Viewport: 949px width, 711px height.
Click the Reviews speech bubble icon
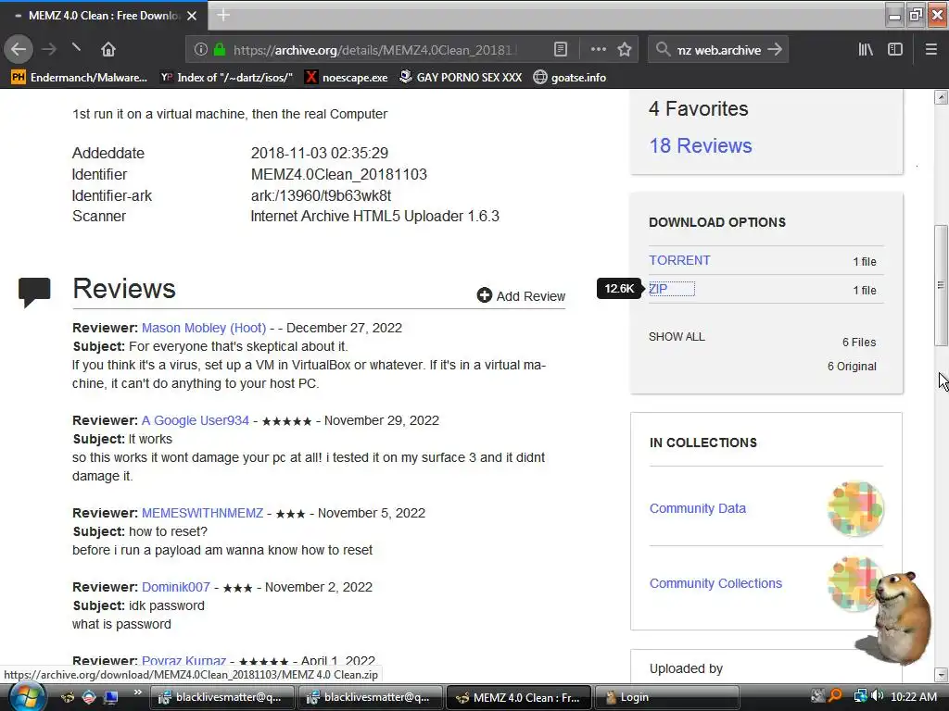click(34, 292)
